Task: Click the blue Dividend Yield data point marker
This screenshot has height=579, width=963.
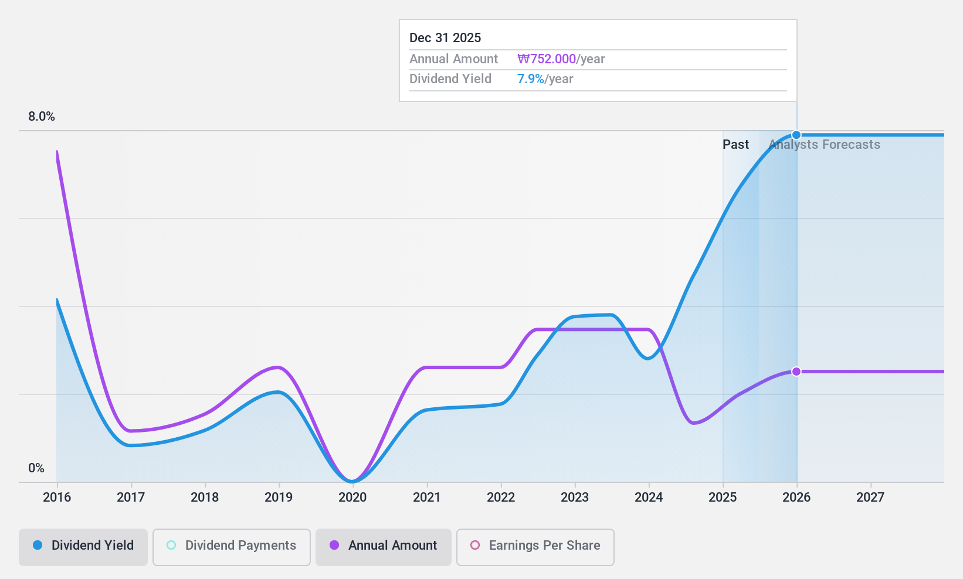Action: click(796, 135)
